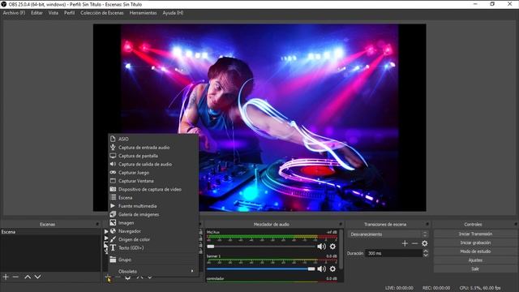The width and height of the screenshot is (519, 292).
Task: Open the Archivo menu
Action: tap(14, 13)
